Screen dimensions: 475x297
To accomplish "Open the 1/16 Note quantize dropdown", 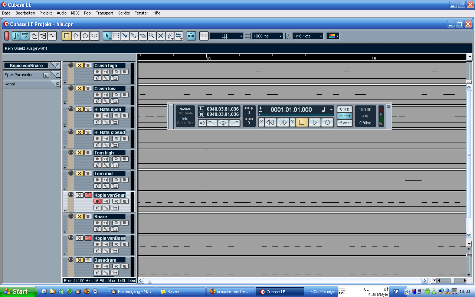I will pos(308,36).
